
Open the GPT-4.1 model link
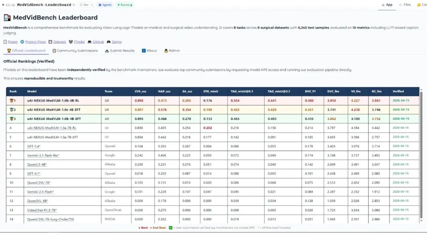click(x=34, y=173)
